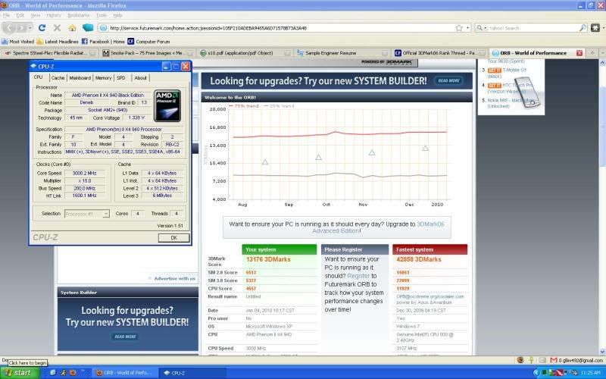Bookmark this page with the star icon
This screenshot has height=379, width=606.
coord(459,28)
